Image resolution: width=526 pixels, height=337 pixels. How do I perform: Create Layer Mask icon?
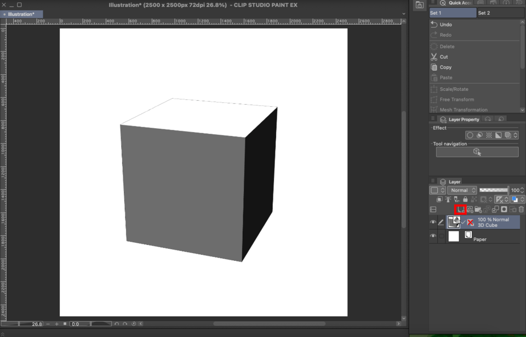pos(504,209)
